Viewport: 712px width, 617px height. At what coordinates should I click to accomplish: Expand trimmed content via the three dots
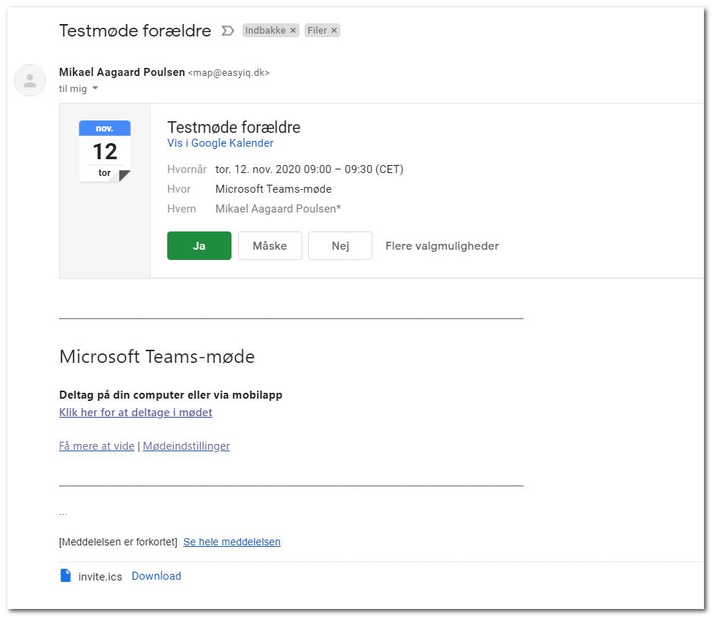click(x=63, y=514)
